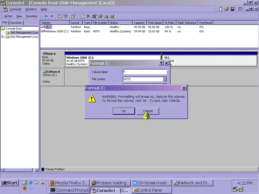
Task: Click the On-Screen Keyboard taskbar button
Action: pos(152,183)
